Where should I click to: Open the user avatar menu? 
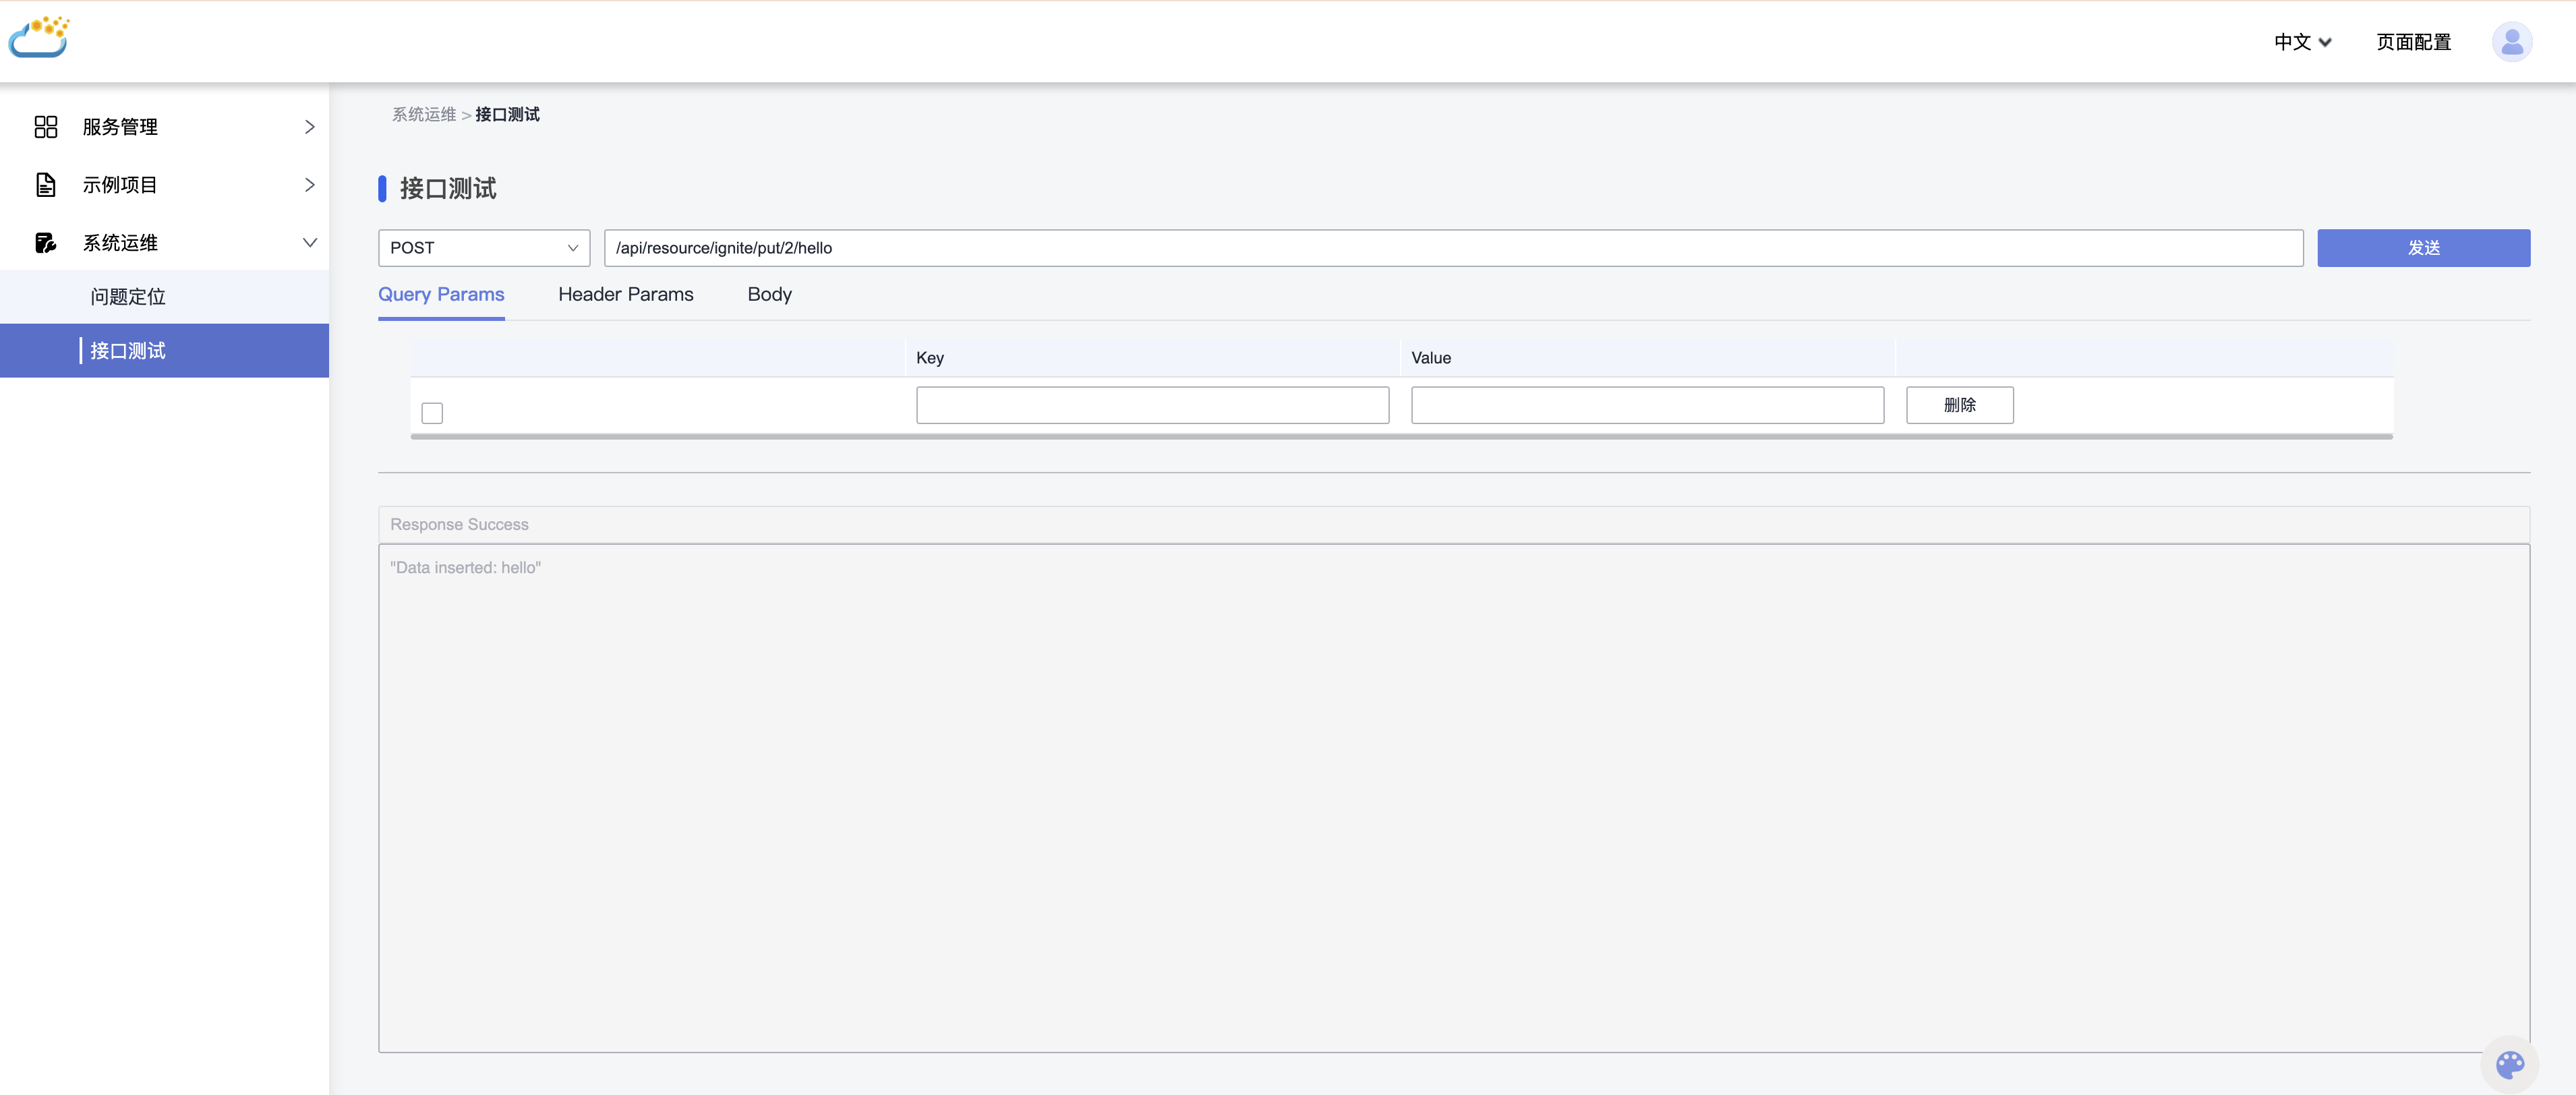tap(2511, 42)
